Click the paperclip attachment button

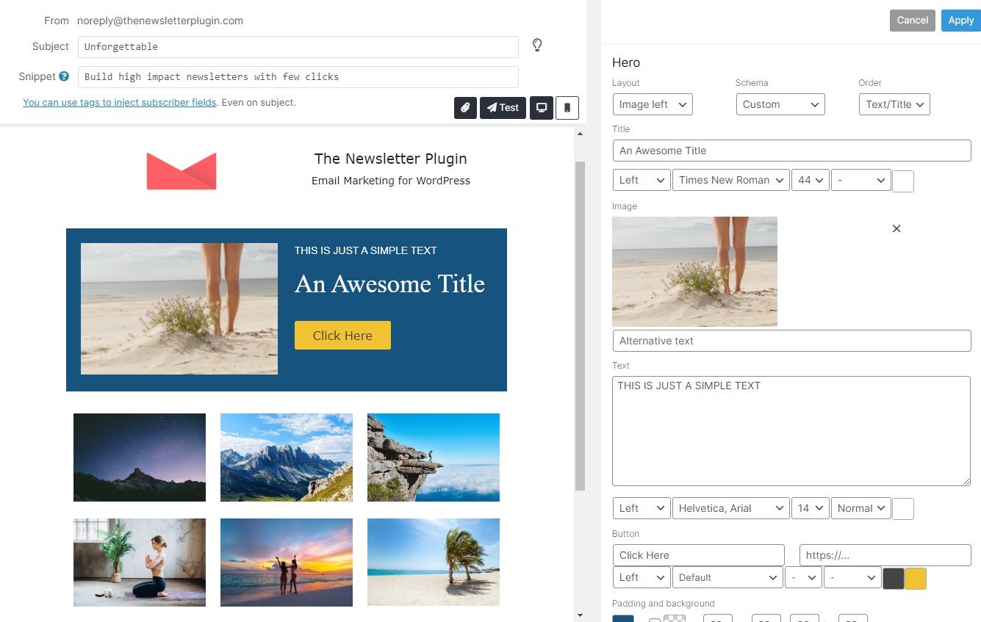(465, 107)
